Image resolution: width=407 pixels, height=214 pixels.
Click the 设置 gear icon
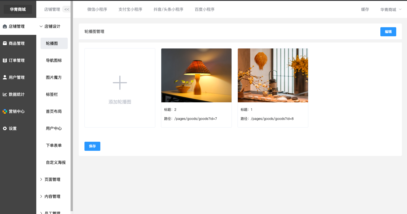point(5,128)
